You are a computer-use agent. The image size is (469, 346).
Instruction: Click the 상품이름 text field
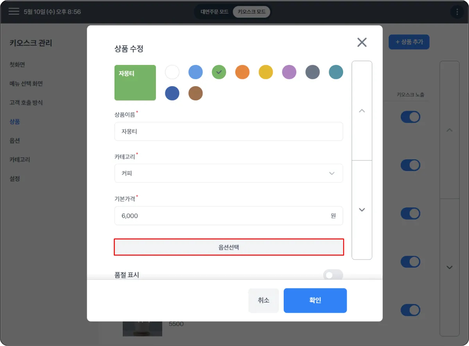click(229, 132)
